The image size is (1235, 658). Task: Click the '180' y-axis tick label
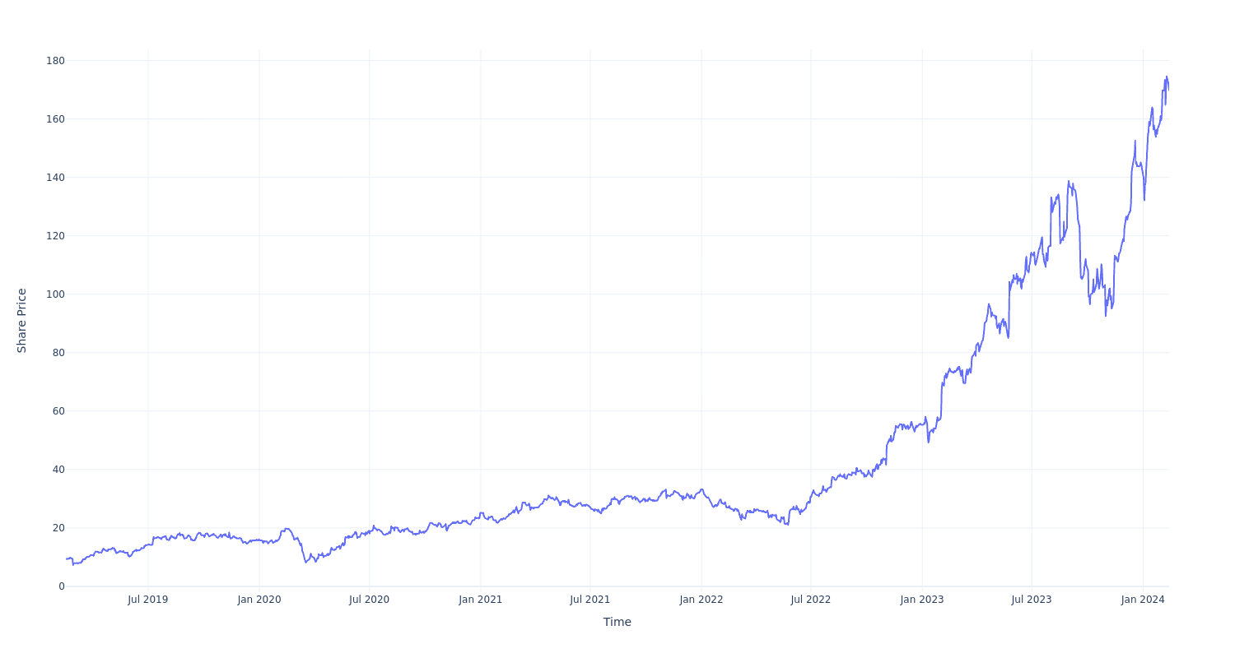click(55, 61)
